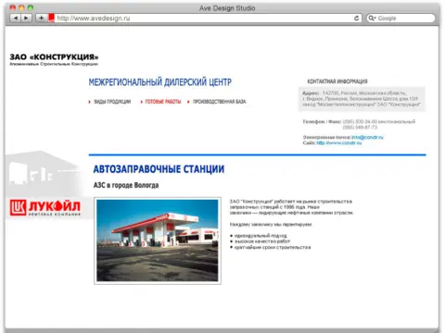The height and width of the screenshot is (333, 445).
Task: Click the red site favicon in address bar
Action: click(x=51, y=18)
